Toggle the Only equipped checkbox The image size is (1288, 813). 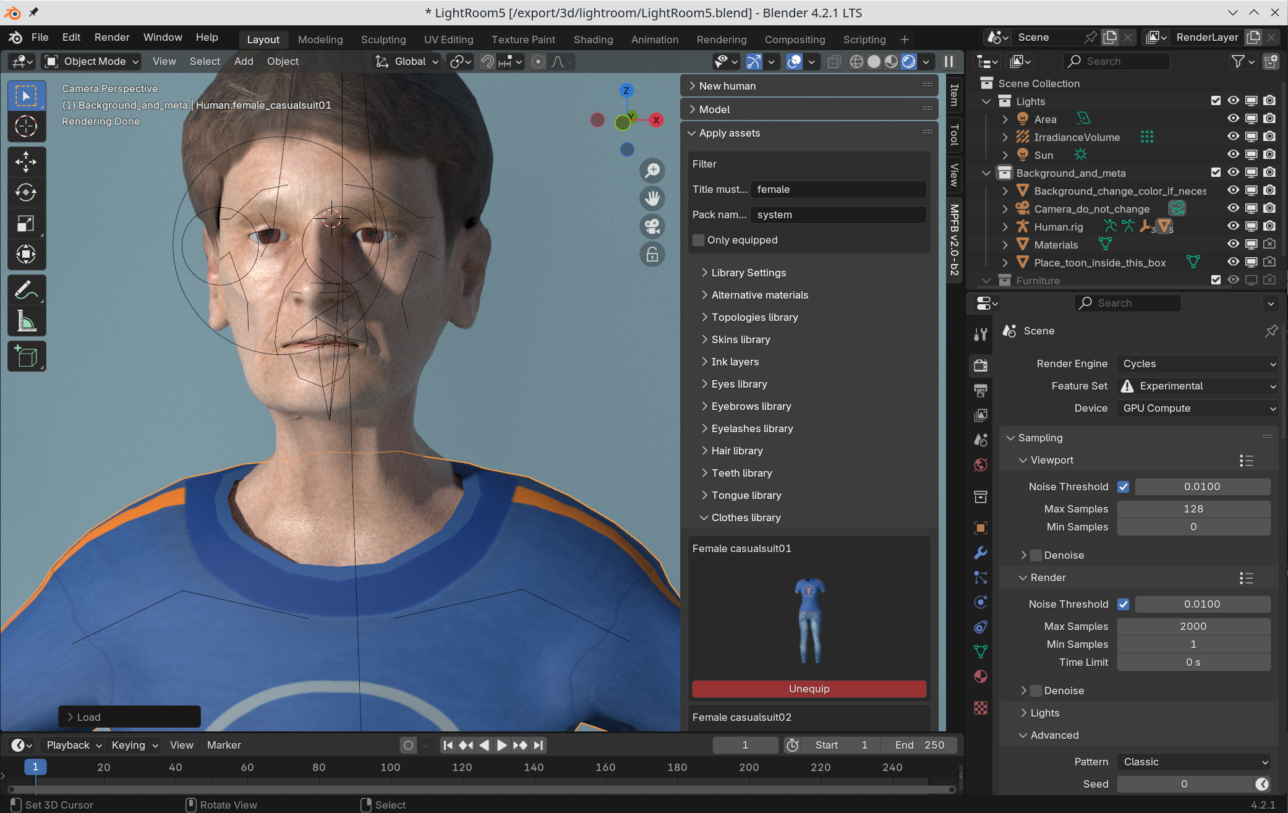click(x=699, y=240)
